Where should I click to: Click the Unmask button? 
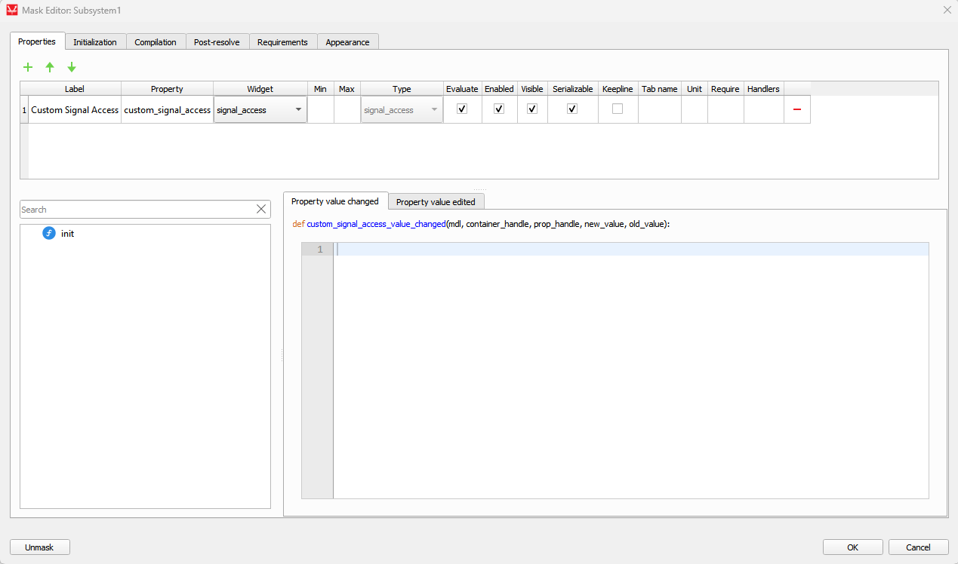tap(39, 547)
